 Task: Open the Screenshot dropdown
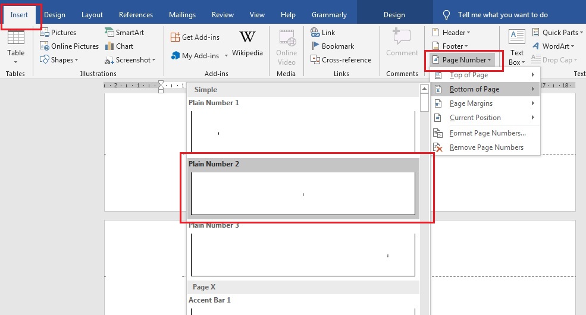pos(130,59)
